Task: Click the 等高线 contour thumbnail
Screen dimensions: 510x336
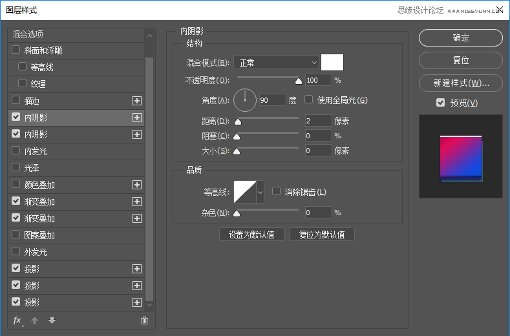Action: point(245,192)
